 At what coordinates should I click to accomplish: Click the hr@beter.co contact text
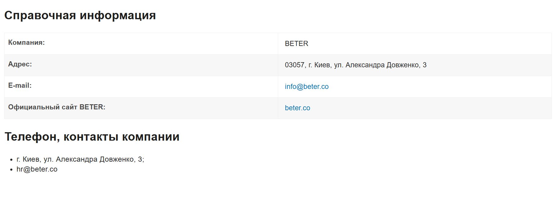tap(37, 169)
